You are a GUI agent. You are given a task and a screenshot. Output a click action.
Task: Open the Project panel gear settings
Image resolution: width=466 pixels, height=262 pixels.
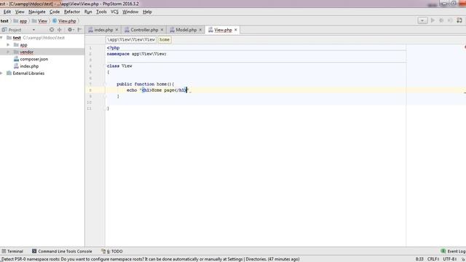coord(71,30)
